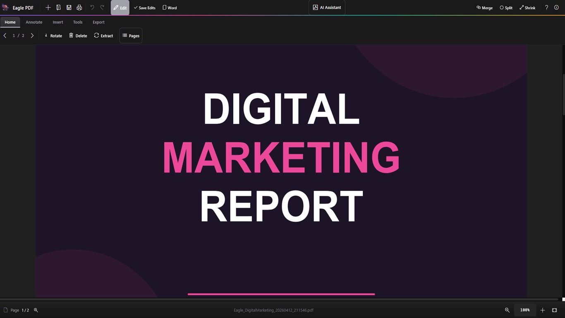Click the print icon in top toolbar
This screenshot has width=565, height=318.
[79, 7]
